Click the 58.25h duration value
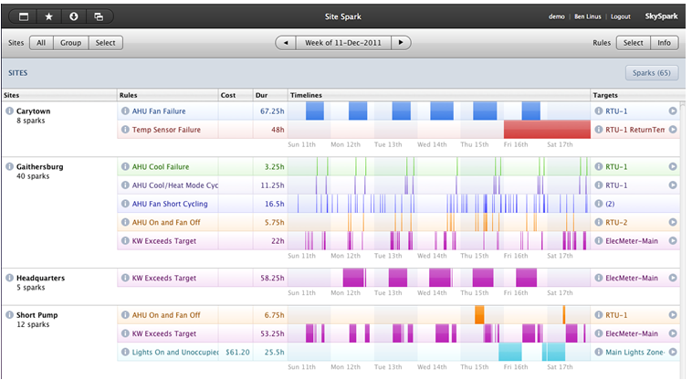 [x=272, y=278]
